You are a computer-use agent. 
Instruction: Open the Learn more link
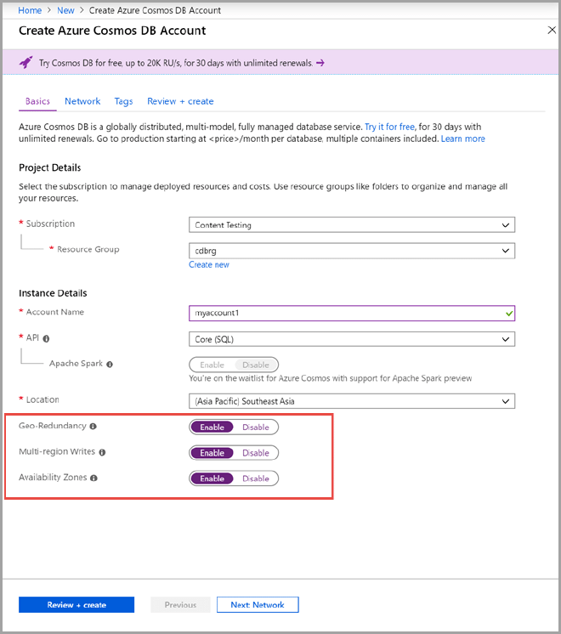(x=462, y=139)
